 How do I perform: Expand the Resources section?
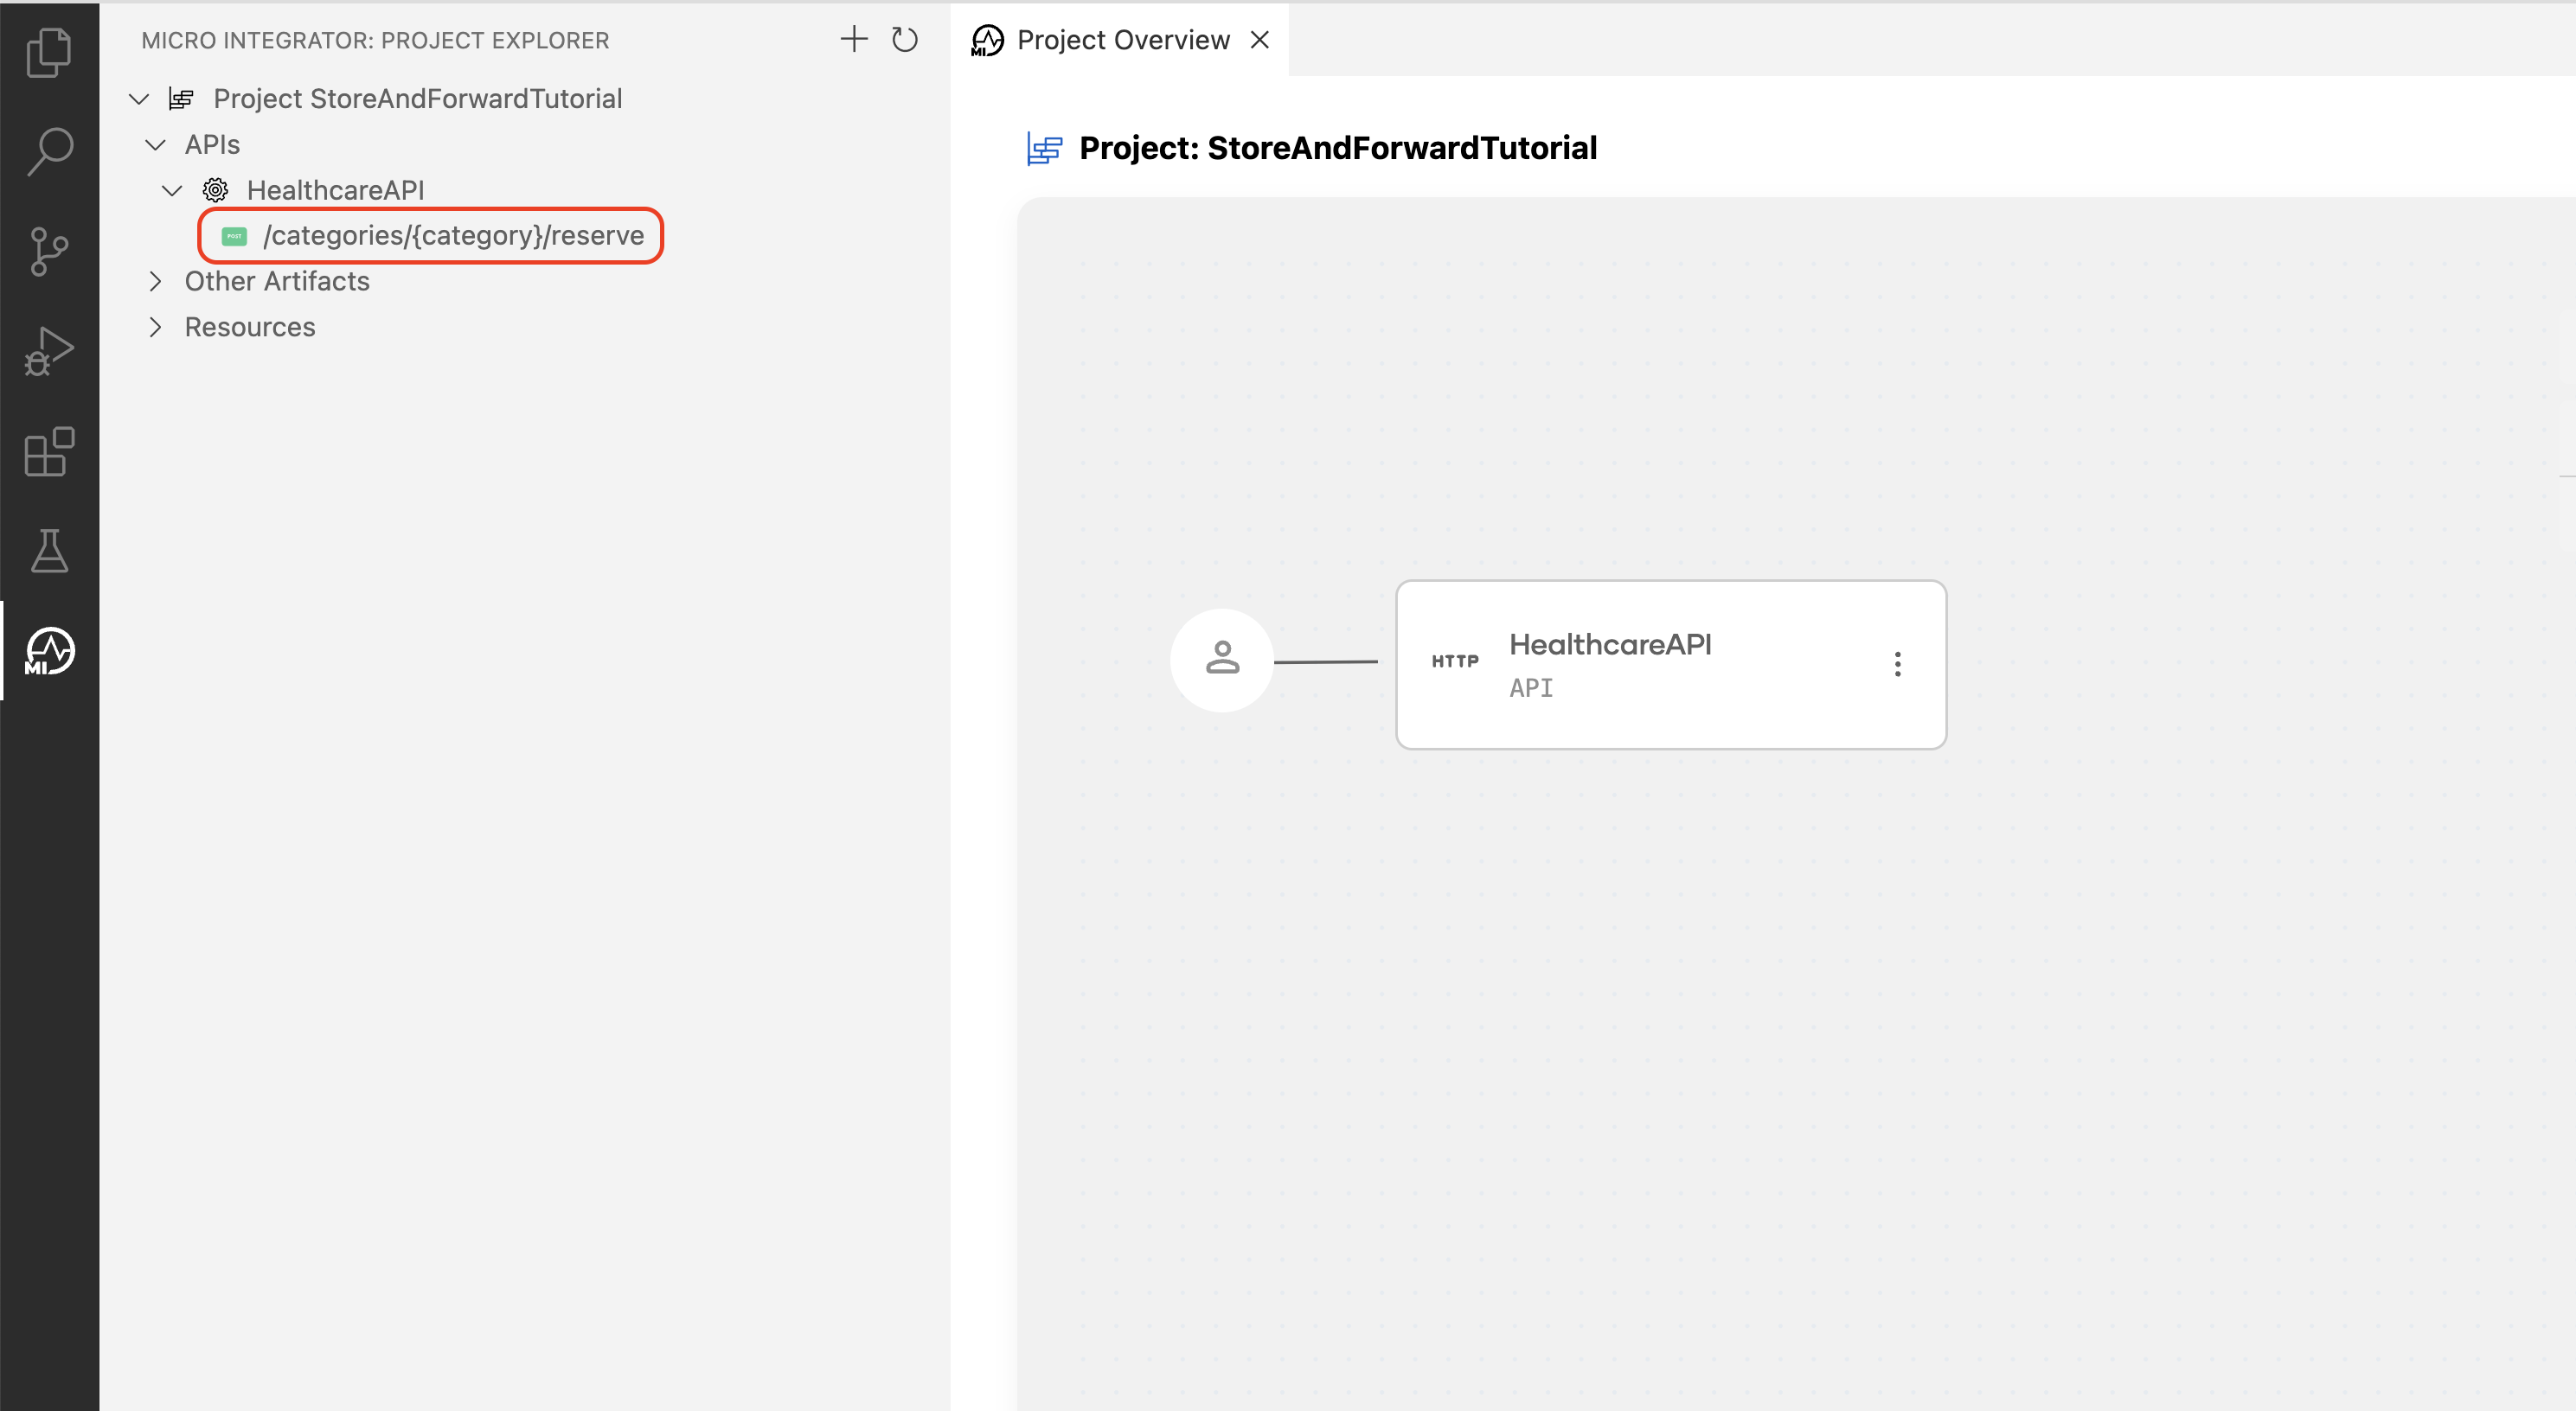point(155,328)
